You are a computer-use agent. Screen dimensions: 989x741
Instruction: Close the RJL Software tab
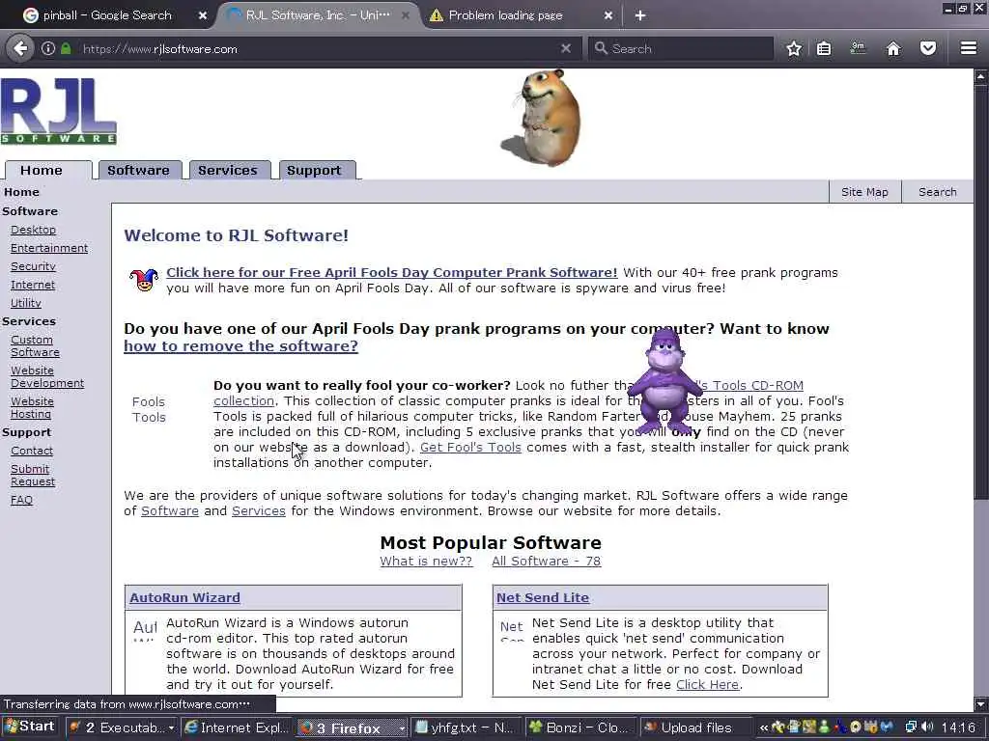pos(407,15)
